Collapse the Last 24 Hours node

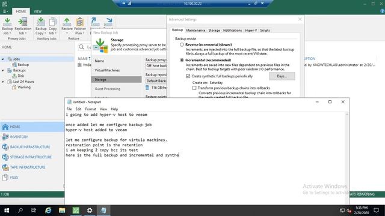[x=3, y=82]
